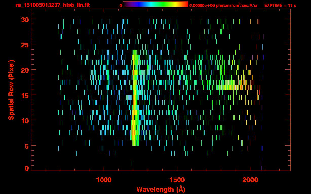
Task: Click the y-axis tick label 30
Action: (25, 19)
